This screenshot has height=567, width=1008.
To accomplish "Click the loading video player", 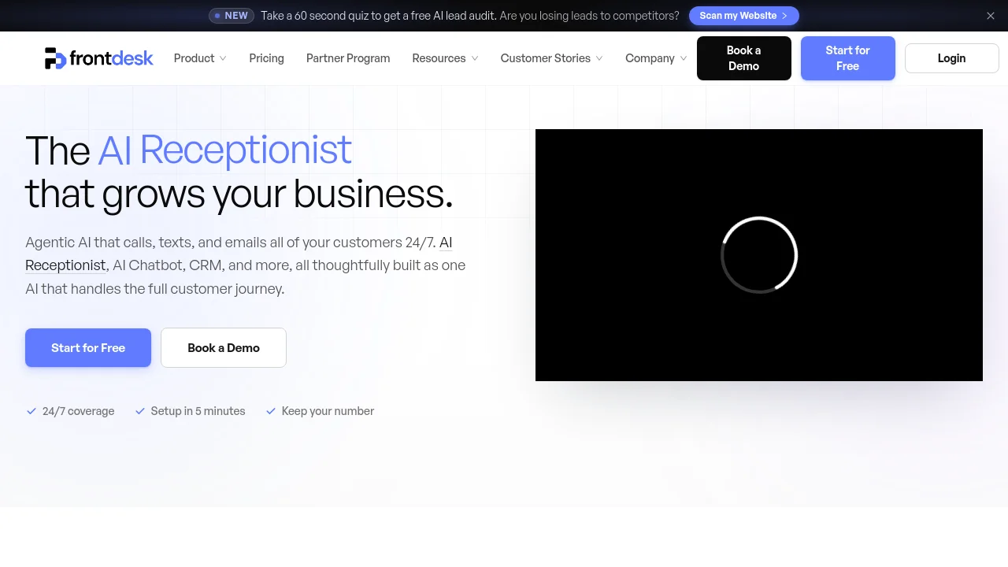I will (759, 255).
